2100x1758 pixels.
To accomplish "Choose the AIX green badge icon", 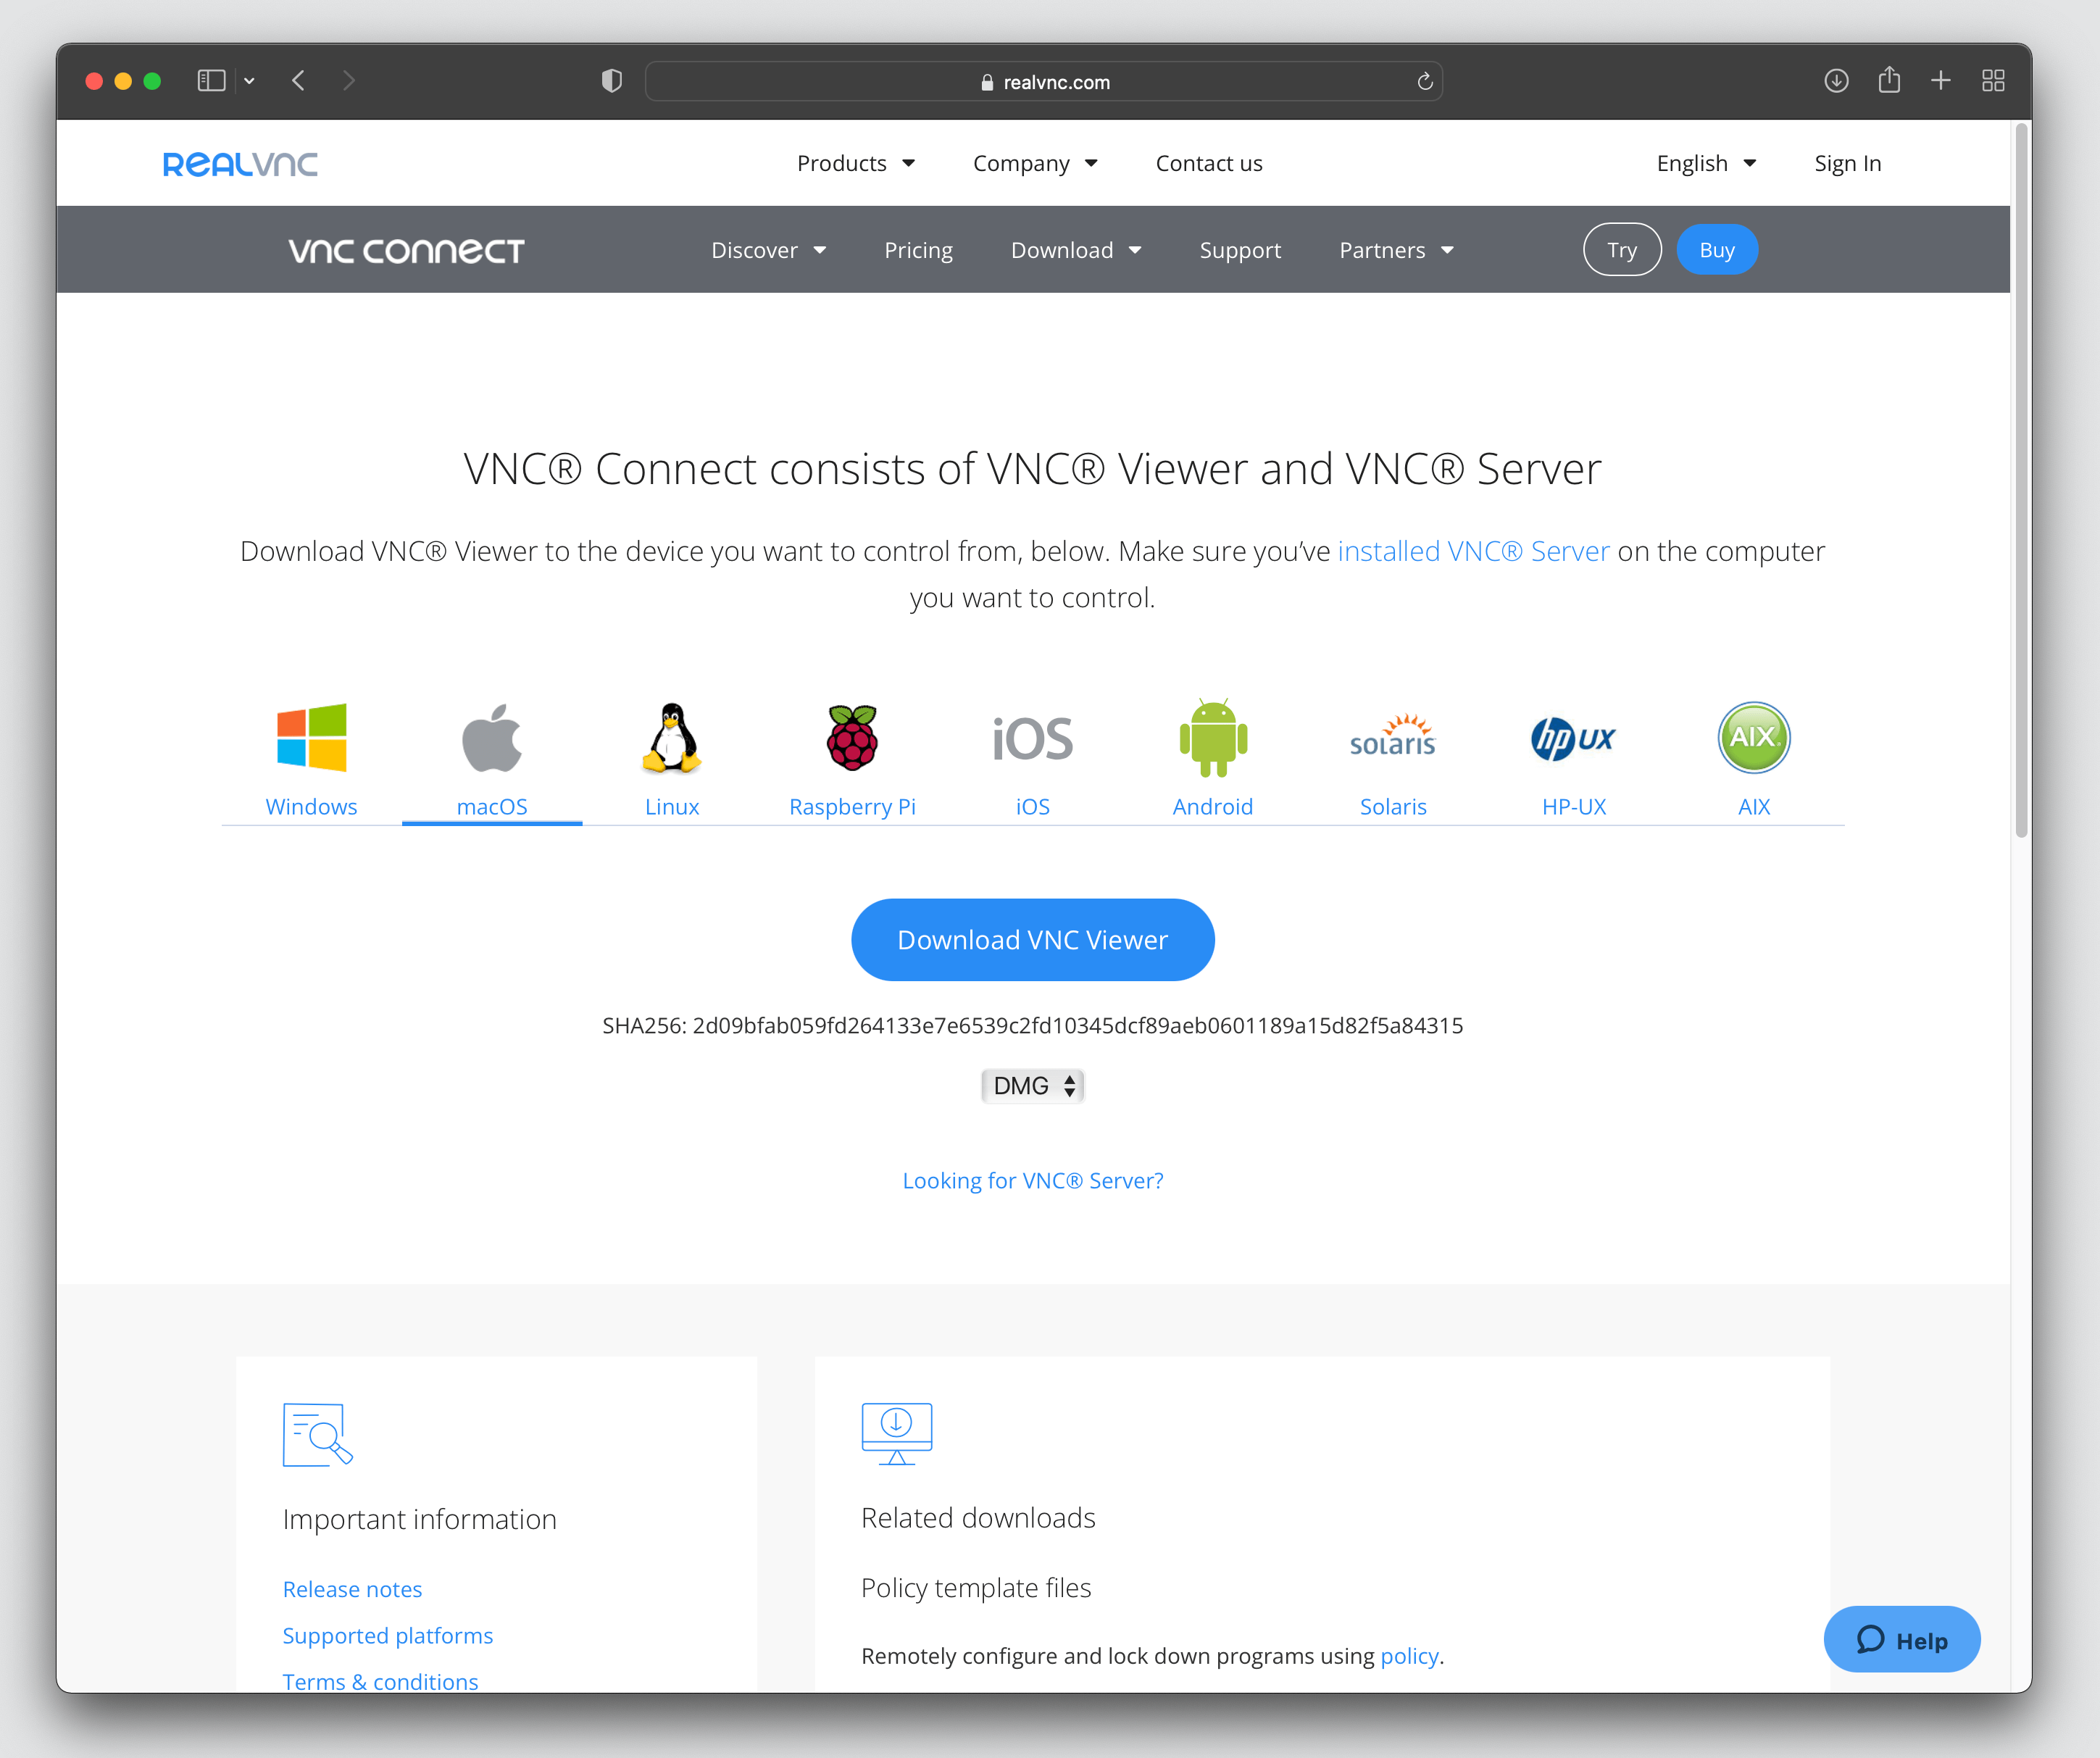I will click(1754, 738).
